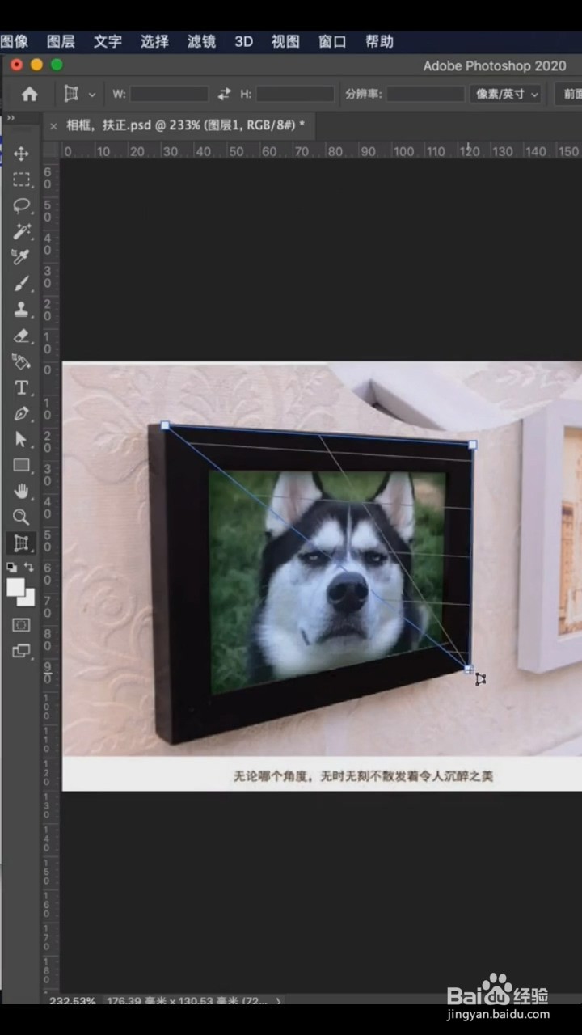The height and width of the screenshot is (1035, 582).
Task: Select the Paint Bucket tool
Action: (x=22, y=361)
